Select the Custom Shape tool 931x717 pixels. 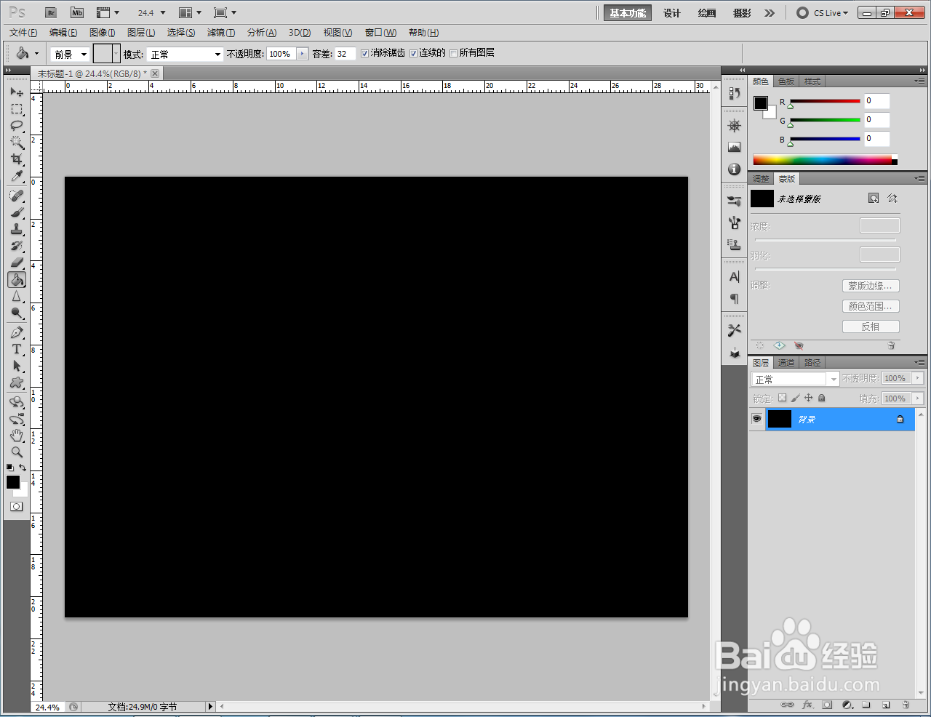click(x=17, y=382)
